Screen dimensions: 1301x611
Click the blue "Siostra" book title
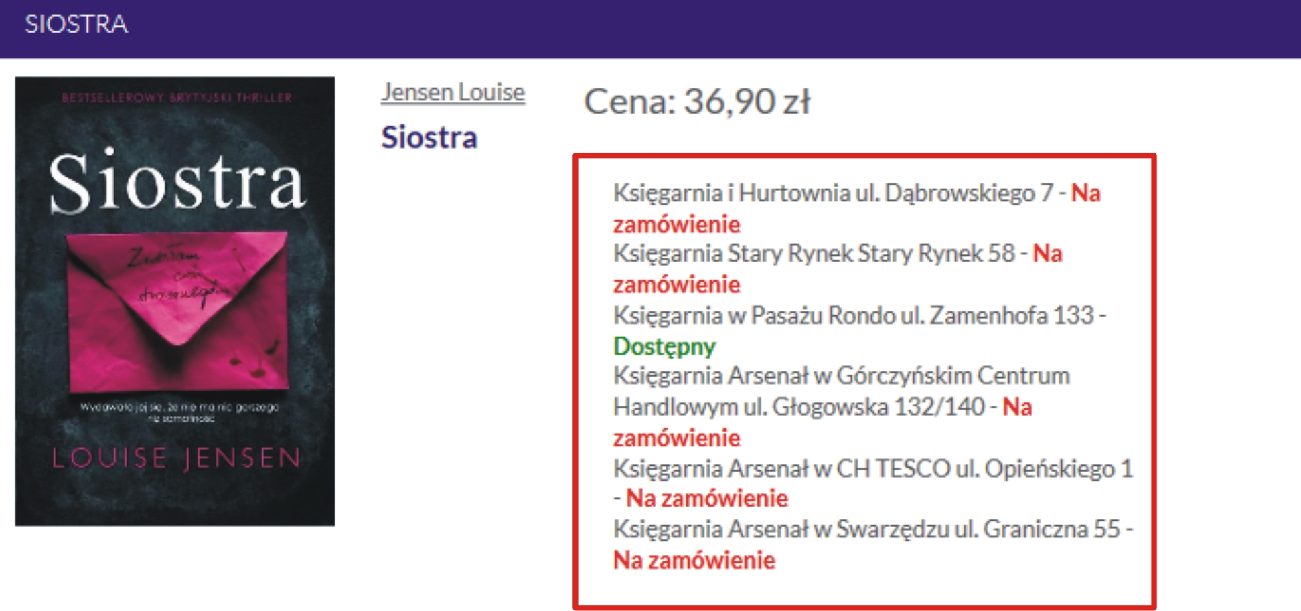pyautogui.click(x=429, y=138)
